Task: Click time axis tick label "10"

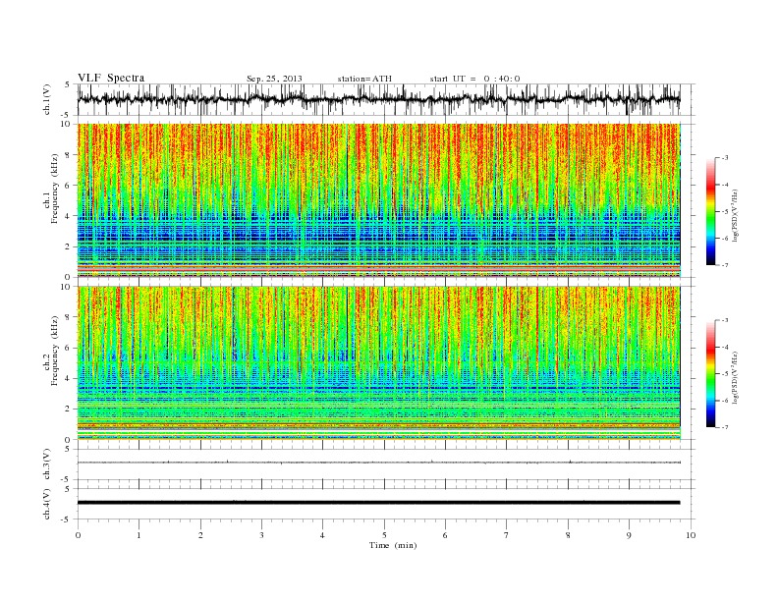Action: pos(691,535)
